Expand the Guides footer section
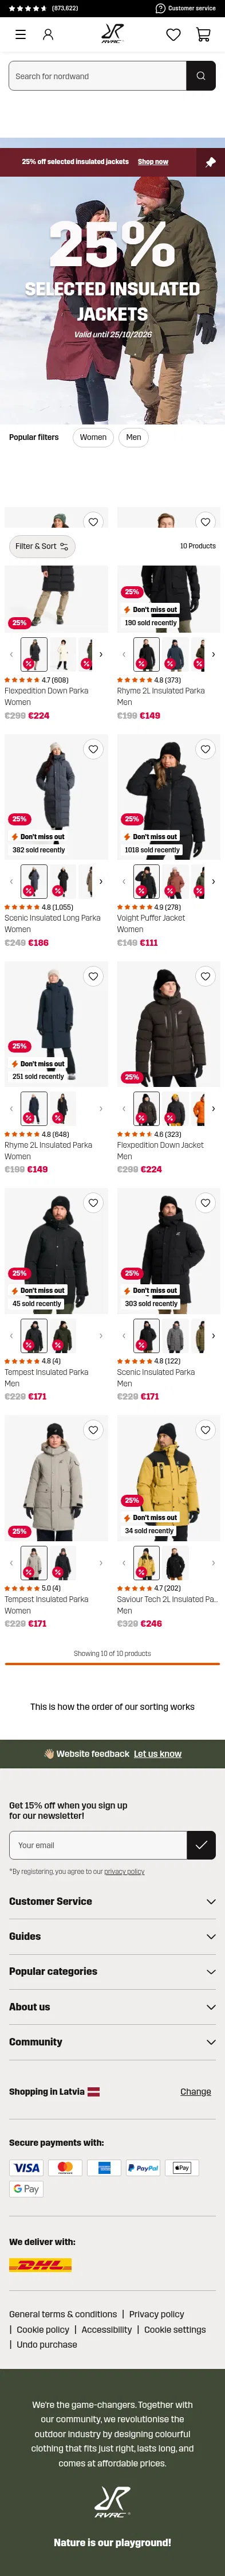 112,1936
